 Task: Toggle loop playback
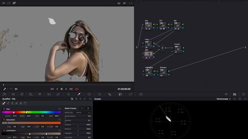77,89
